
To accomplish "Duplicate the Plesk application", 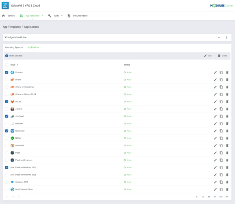I will 221,153.
